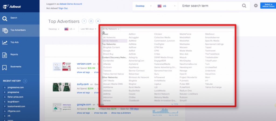Open the Last 180 days dropdown

coord(88,29)
